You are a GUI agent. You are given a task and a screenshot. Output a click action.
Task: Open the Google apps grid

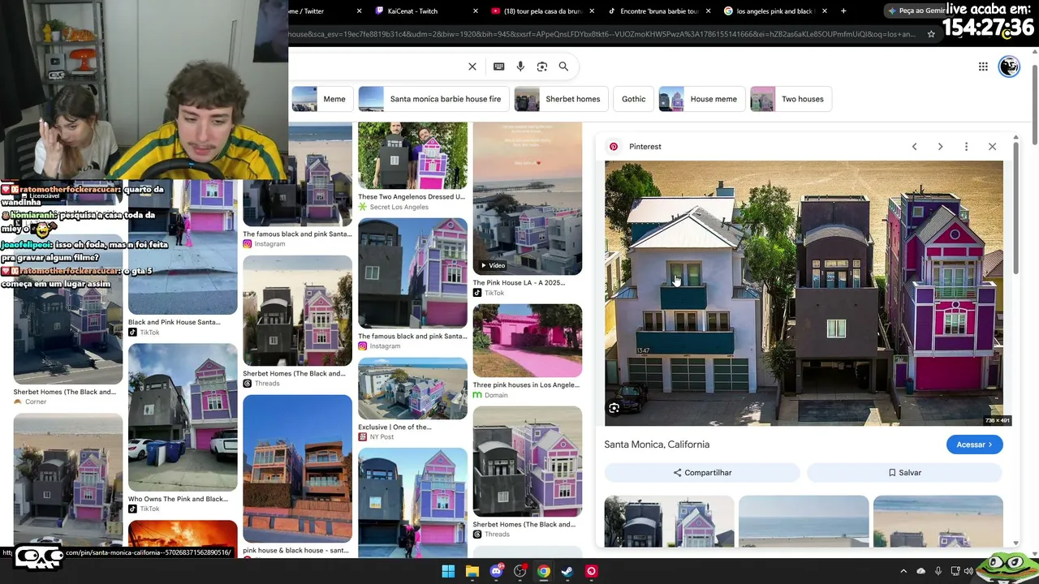click(983, 67)
